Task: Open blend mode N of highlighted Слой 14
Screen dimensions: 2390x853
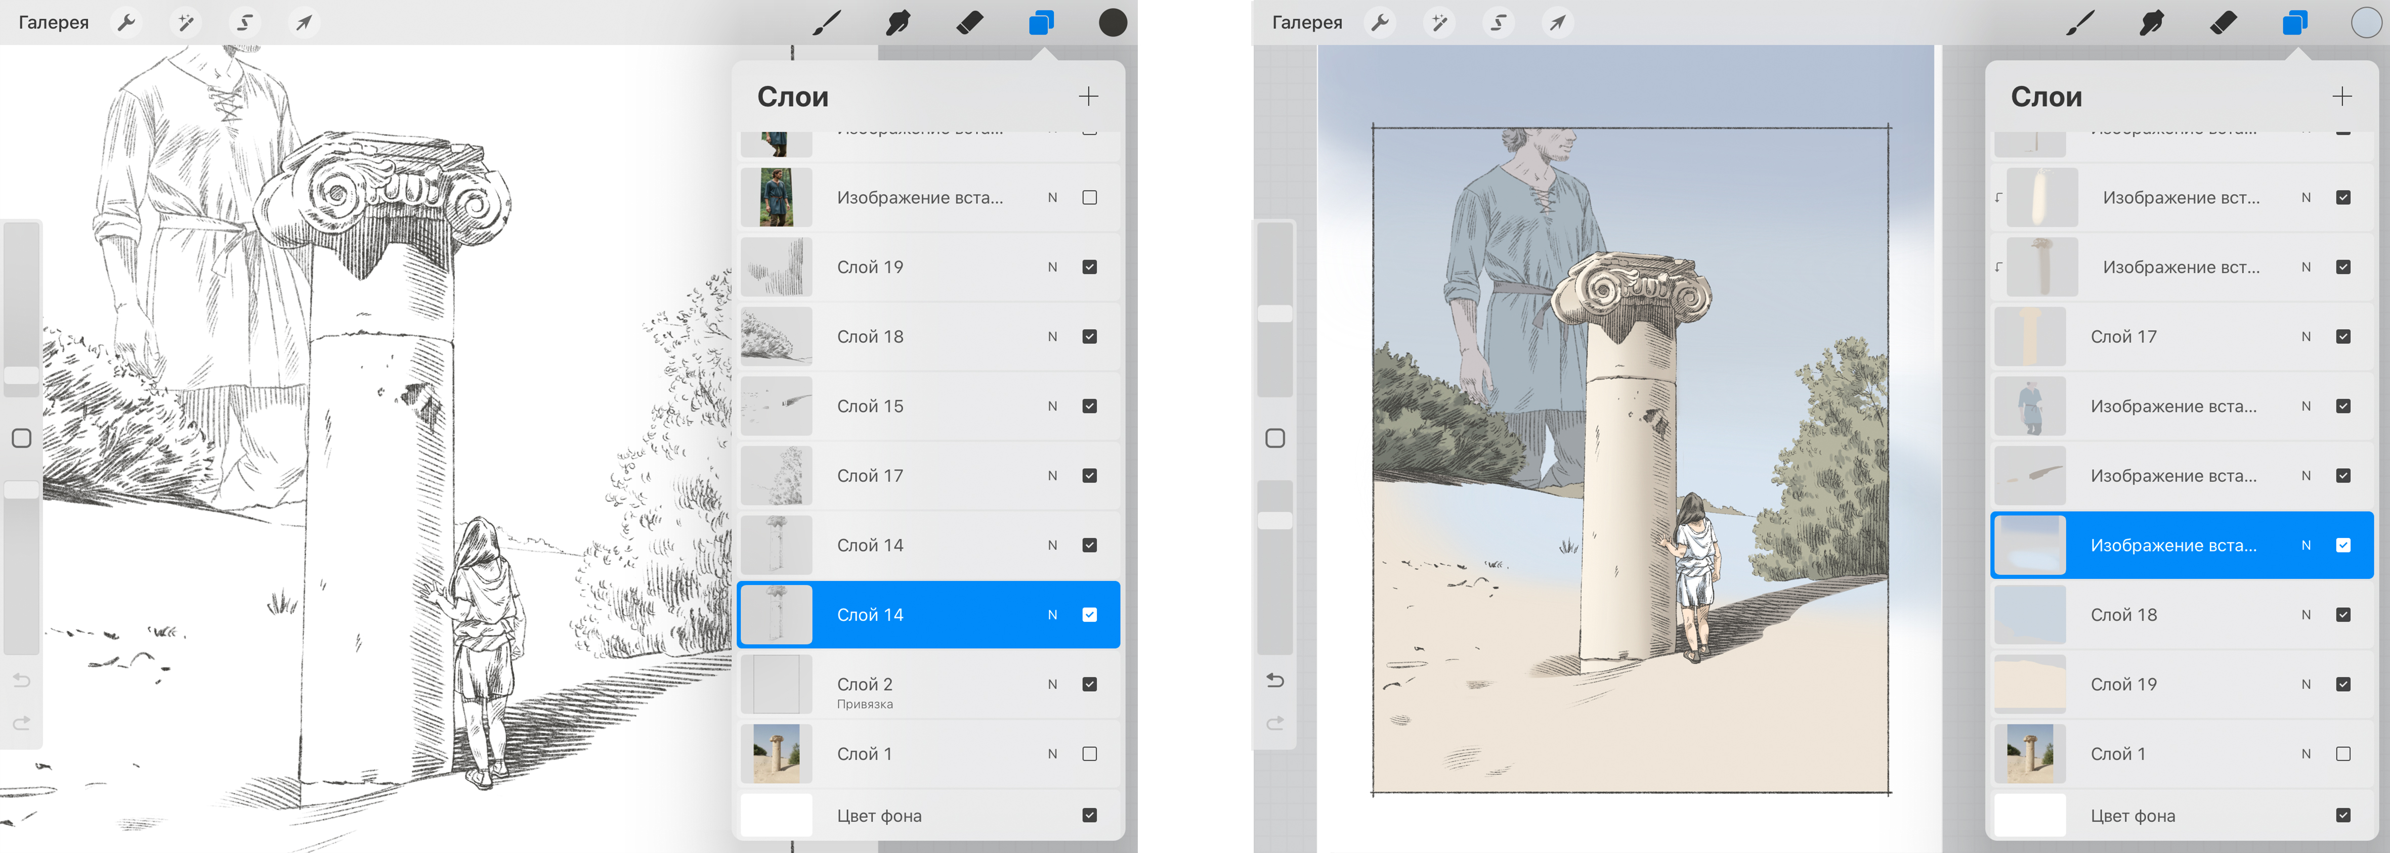Action: [x=1052, y=615]
